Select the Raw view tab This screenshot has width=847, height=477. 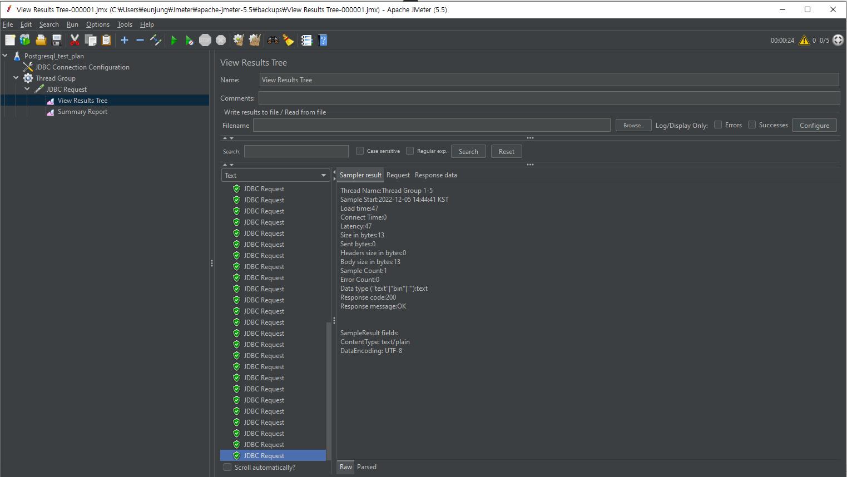point(346,467)
